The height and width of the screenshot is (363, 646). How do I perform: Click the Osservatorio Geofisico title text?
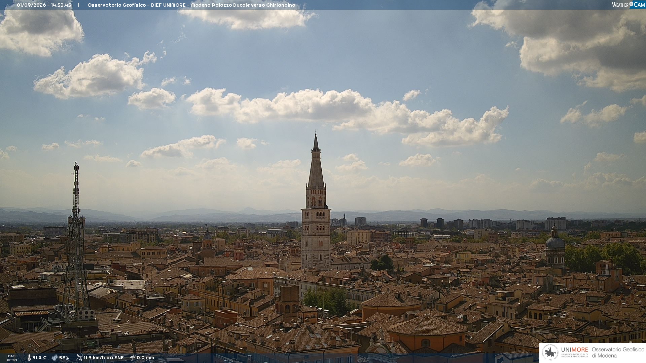pos(117,5)
